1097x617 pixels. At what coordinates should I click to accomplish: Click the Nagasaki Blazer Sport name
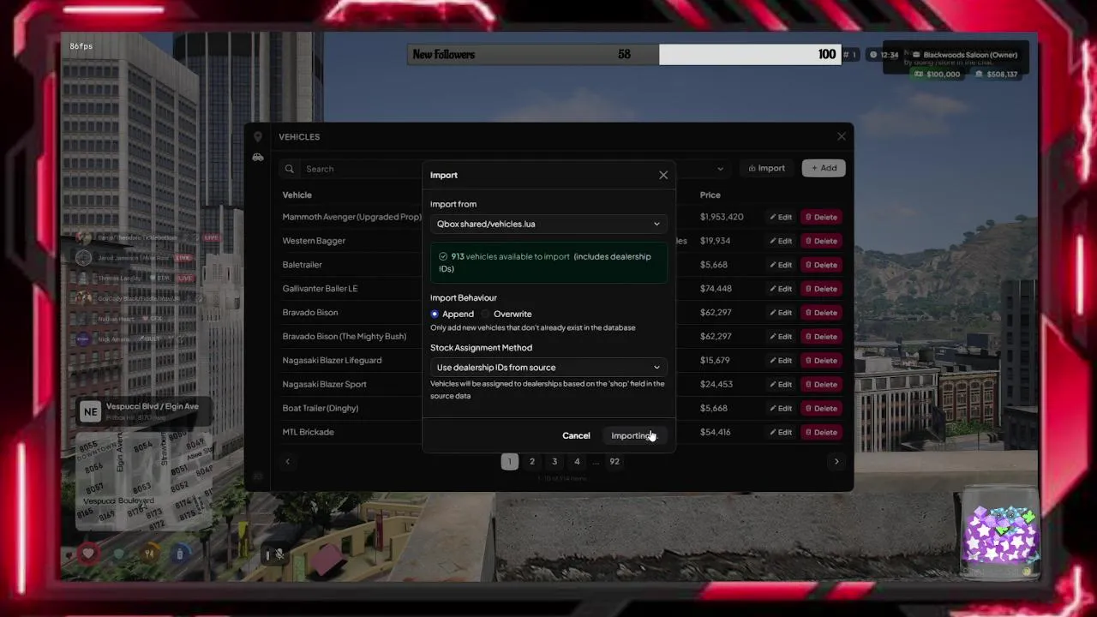point(325,384)
